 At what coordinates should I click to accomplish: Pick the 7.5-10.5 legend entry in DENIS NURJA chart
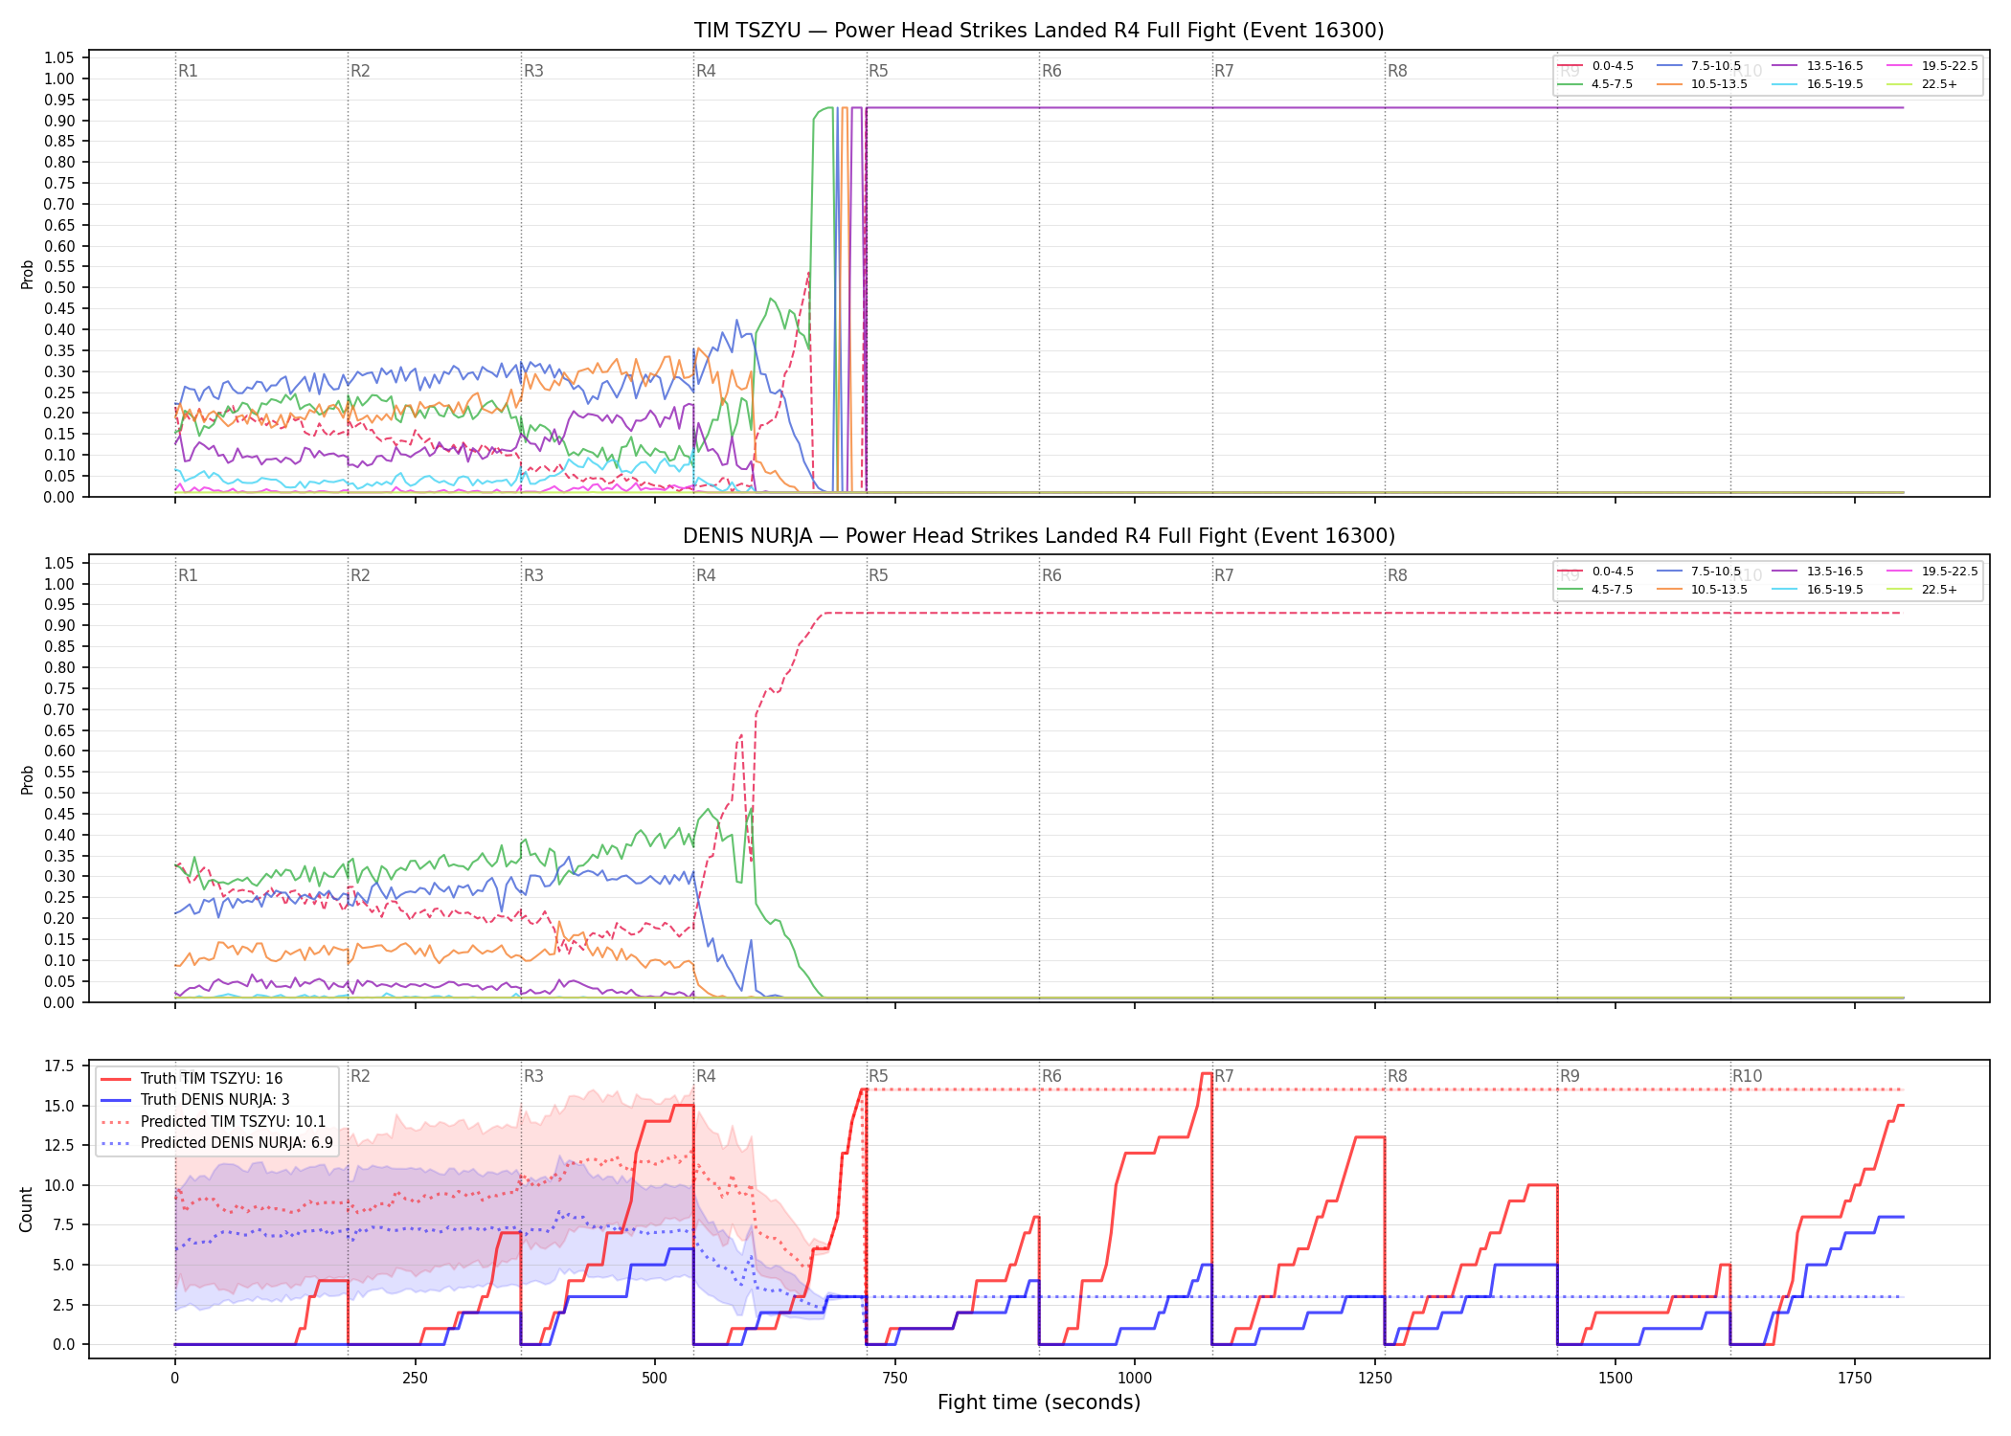[1699, 572]
